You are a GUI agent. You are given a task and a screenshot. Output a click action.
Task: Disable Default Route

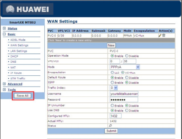click(127, 77)
